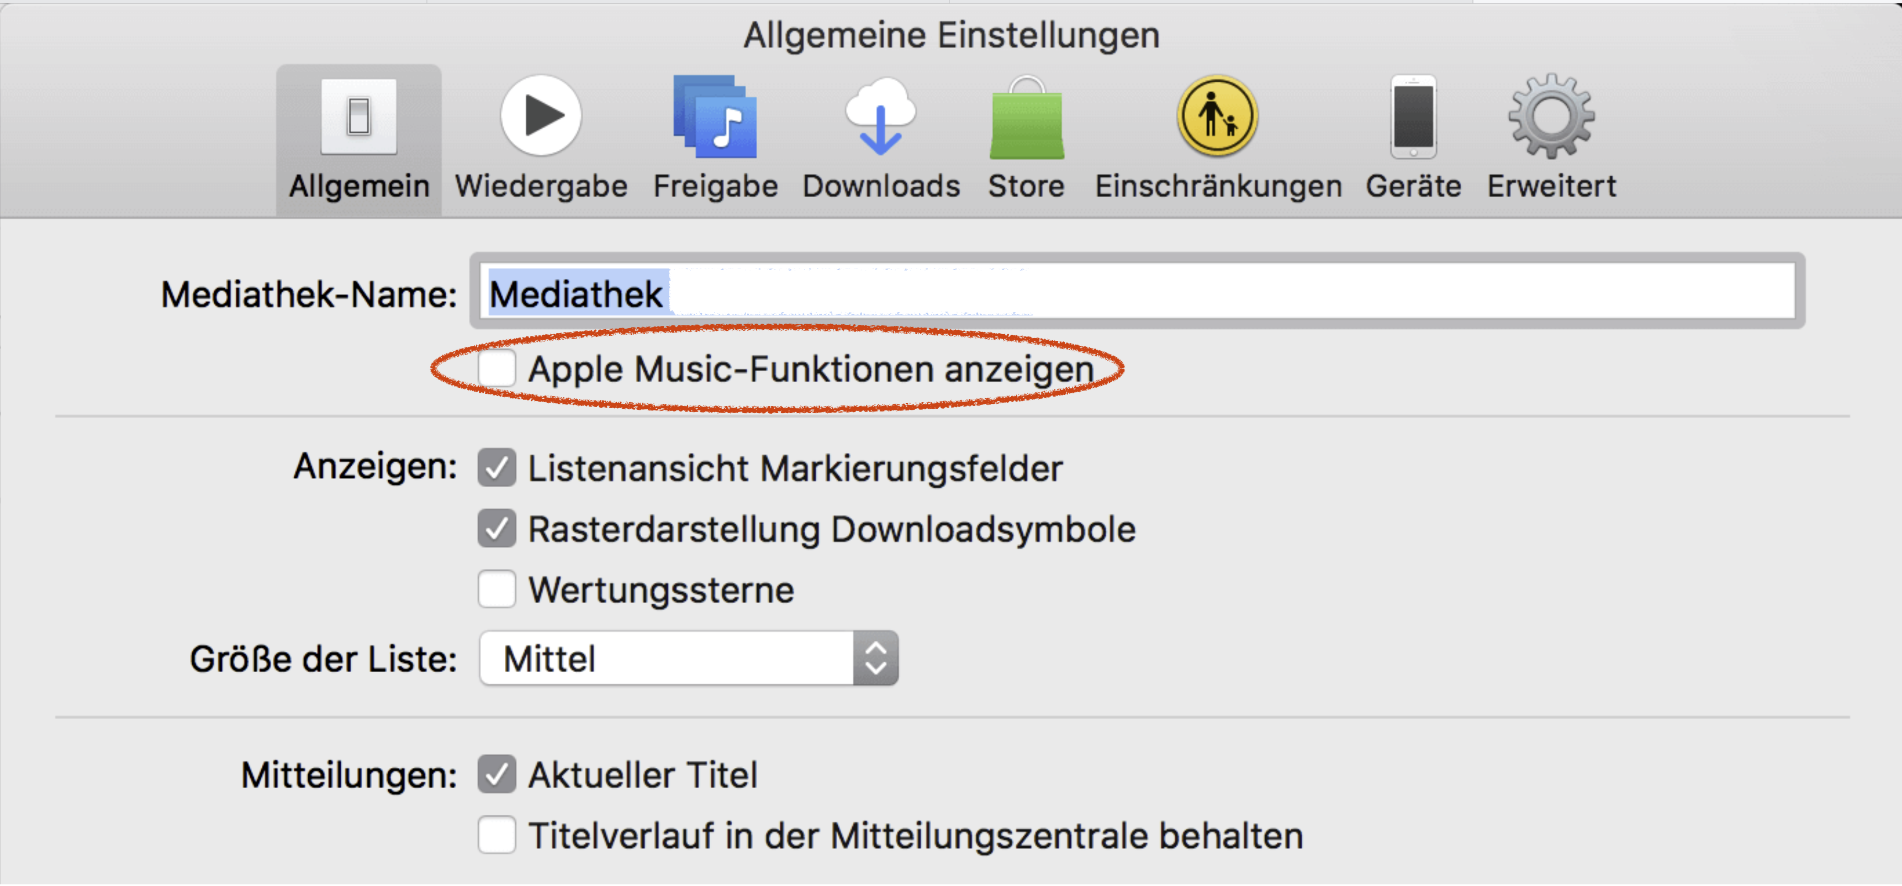The width and height of the screenshot is (1902, 886).
Task: Enable the Wertungssterne checkbox
Action: pyautogui.click(x=496, y=589)
